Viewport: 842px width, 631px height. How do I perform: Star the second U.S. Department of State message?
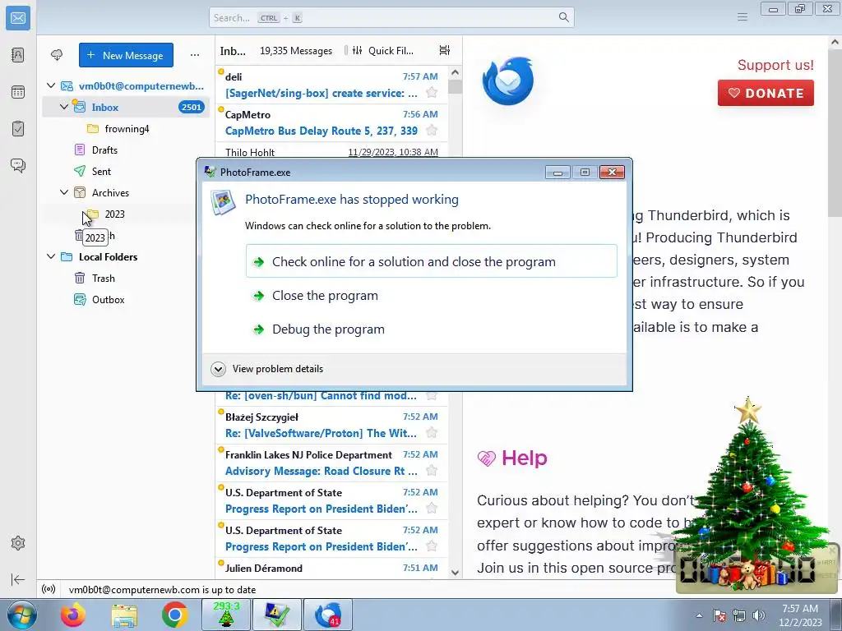coord(431,546)
